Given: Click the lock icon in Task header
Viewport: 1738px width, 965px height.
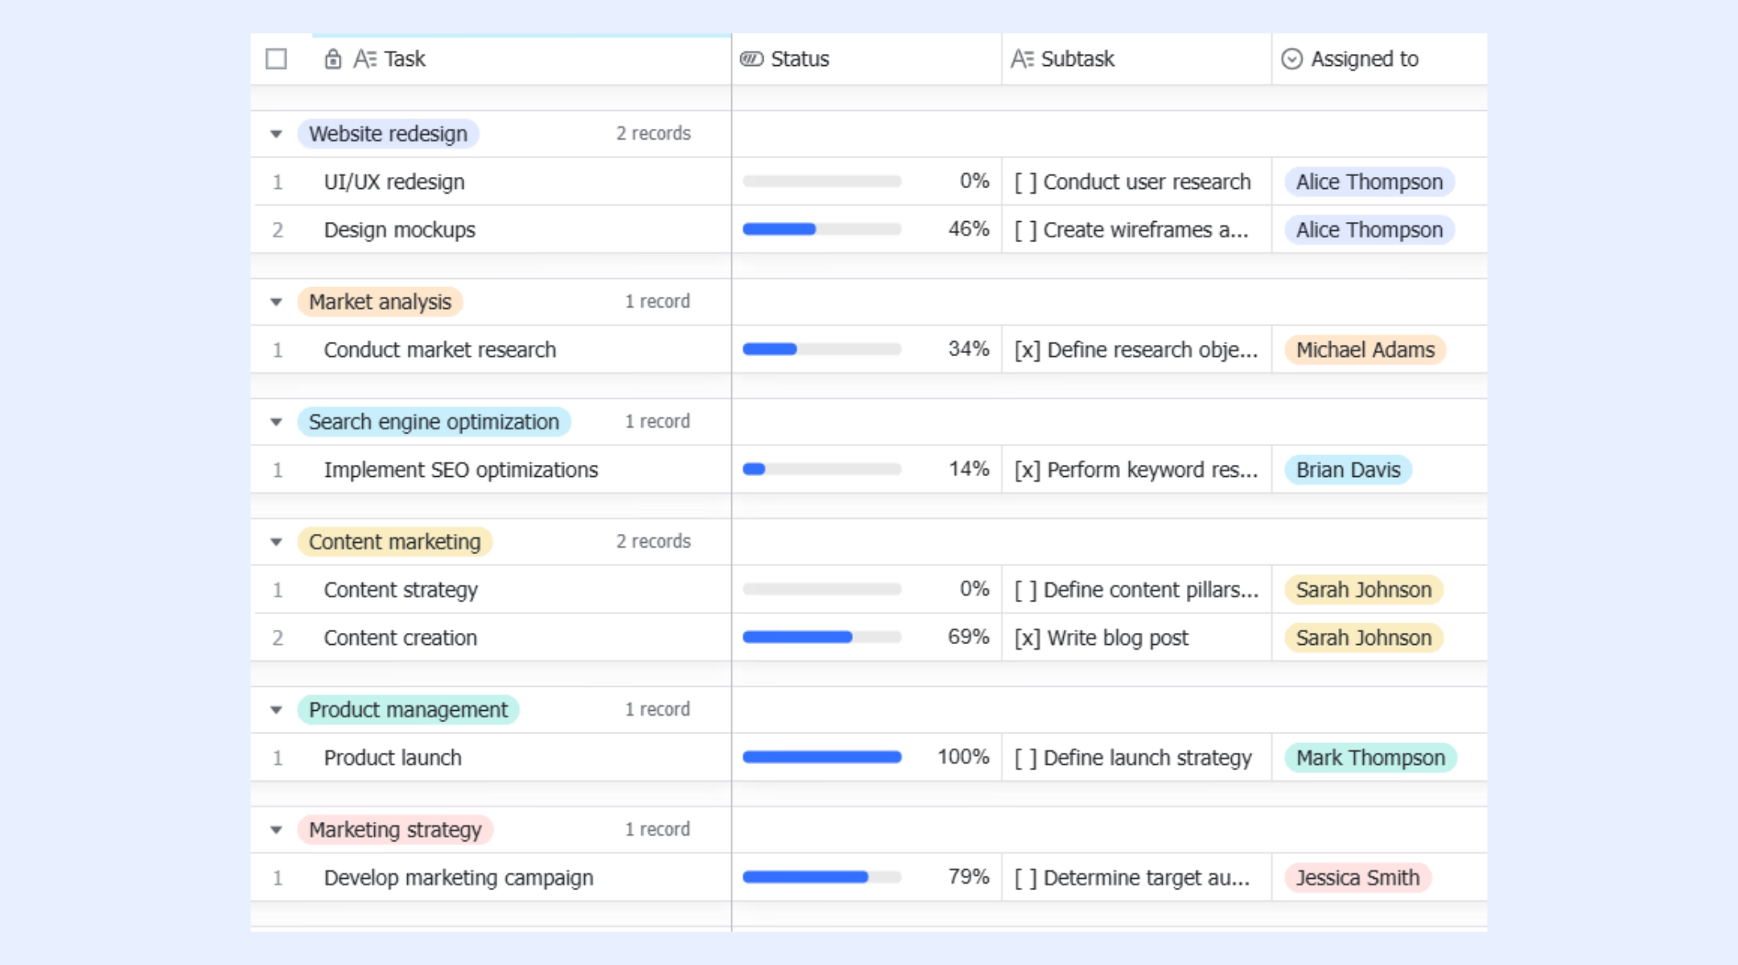Looking at the screenshot, I should point(332,59).
